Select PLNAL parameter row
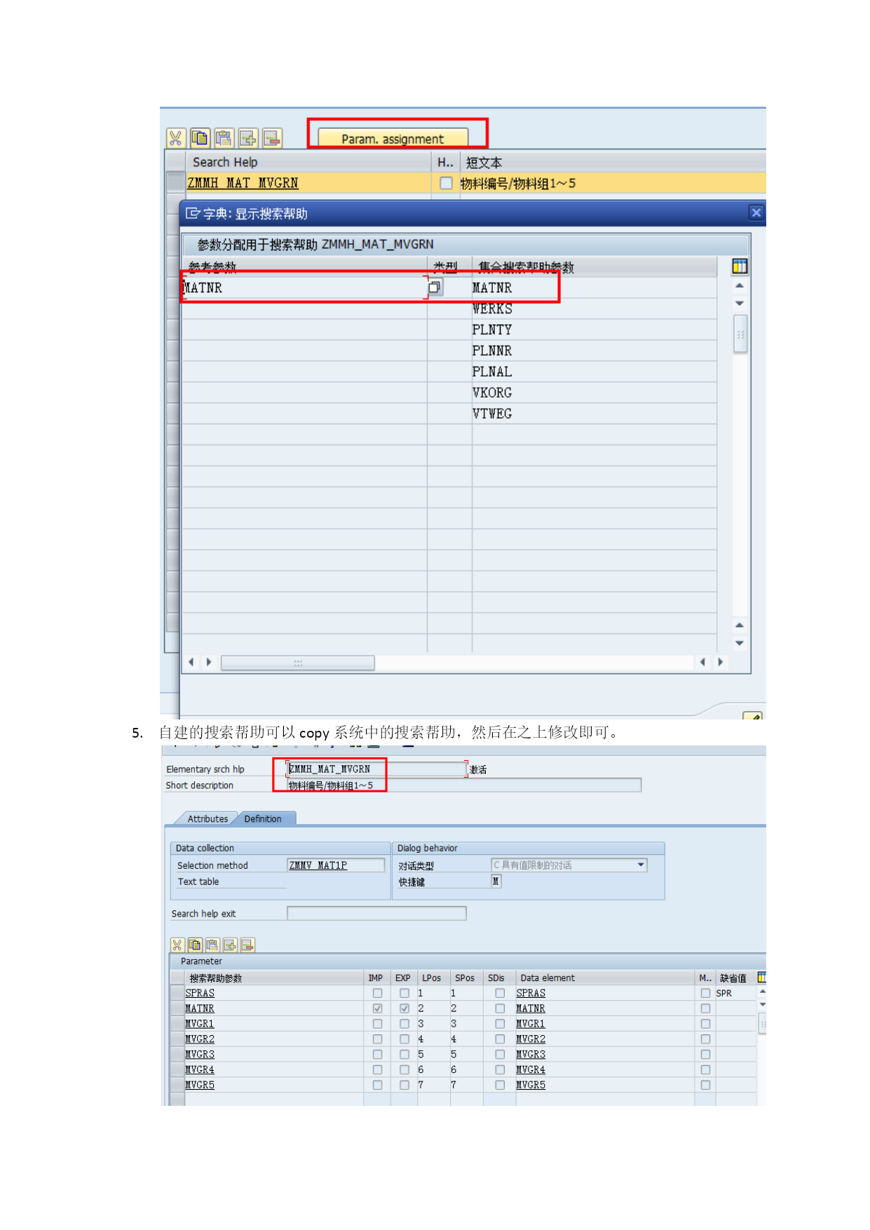 [x=492, y=372]
